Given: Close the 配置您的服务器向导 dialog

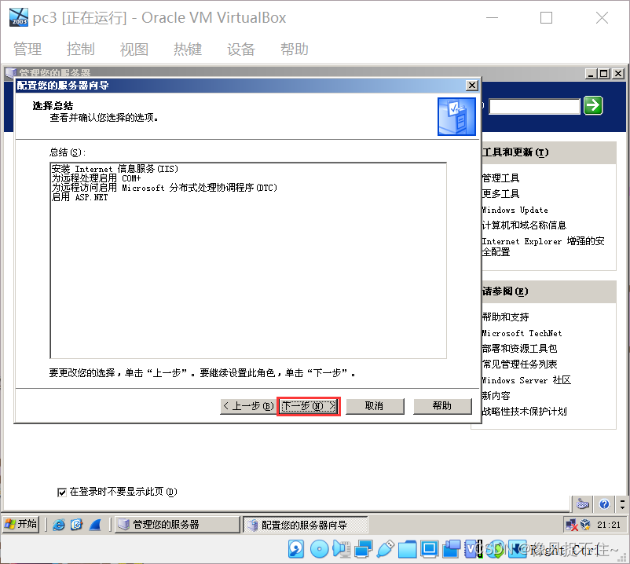Looking at the screenshot, I should coord(471,85).
